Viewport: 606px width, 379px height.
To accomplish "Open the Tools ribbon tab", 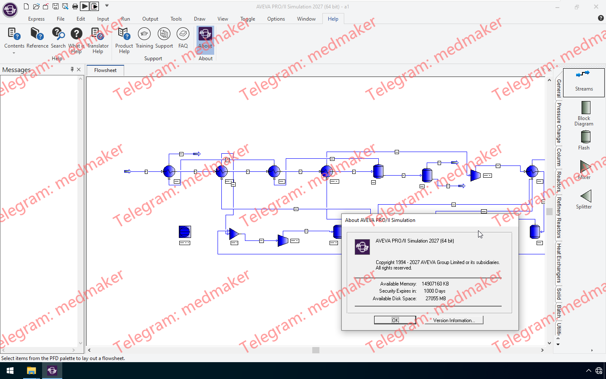I will pyautogui.click(x=176, y=19).
